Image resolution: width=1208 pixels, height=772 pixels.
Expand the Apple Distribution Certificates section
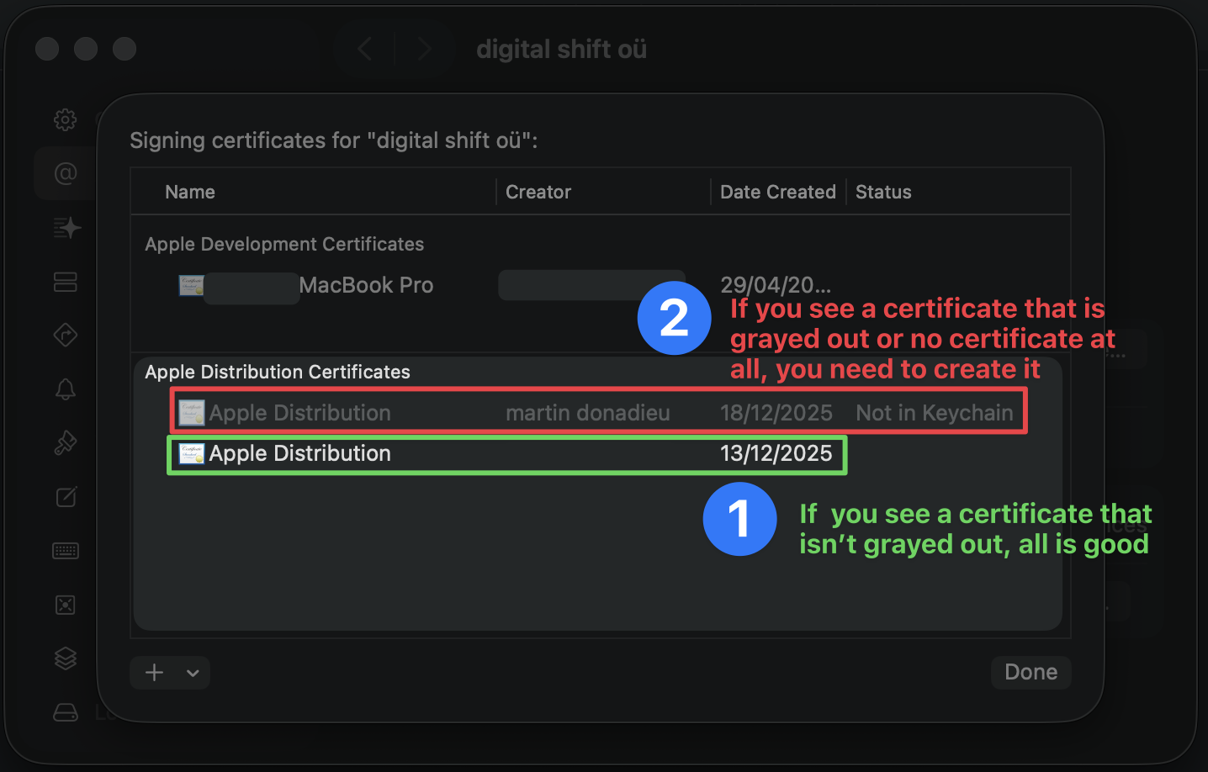point(278,372)
